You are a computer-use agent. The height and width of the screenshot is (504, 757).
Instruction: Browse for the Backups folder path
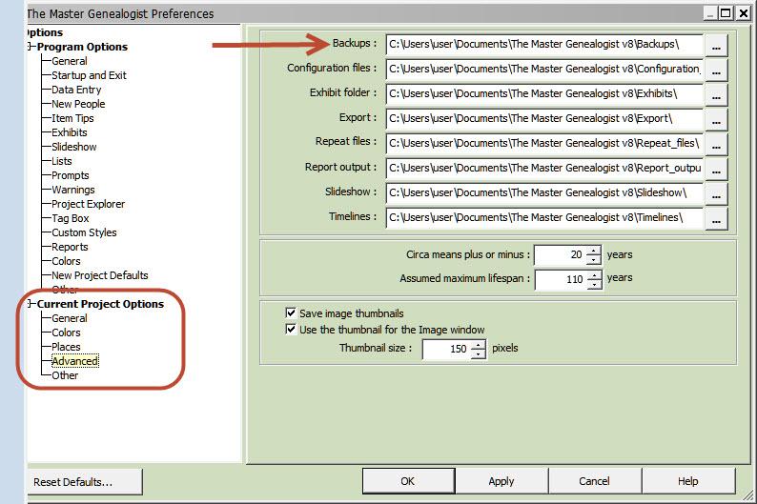[716, 46]
